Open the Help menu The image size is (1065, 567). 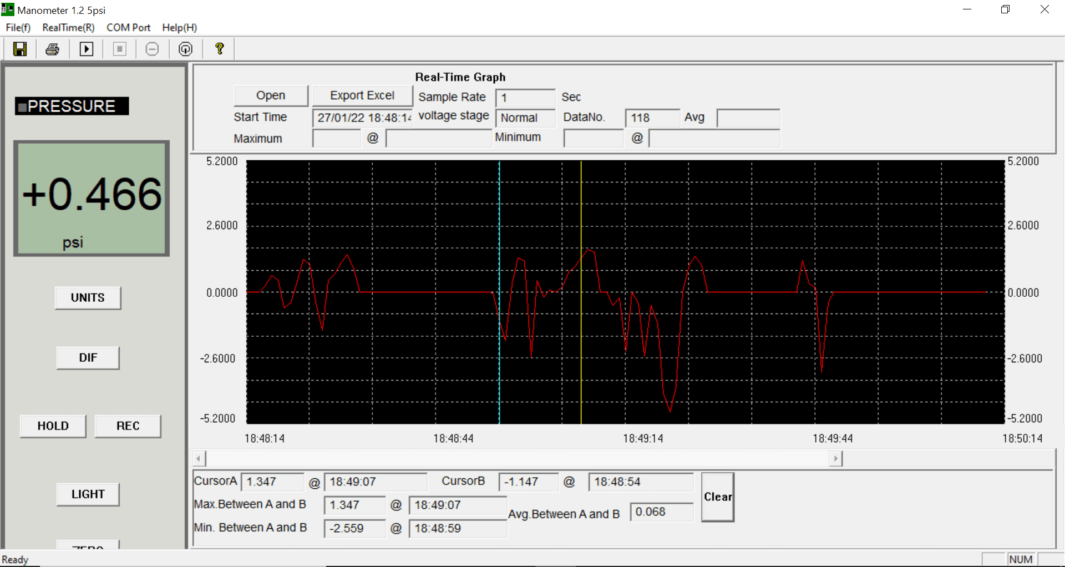point(179,28)
